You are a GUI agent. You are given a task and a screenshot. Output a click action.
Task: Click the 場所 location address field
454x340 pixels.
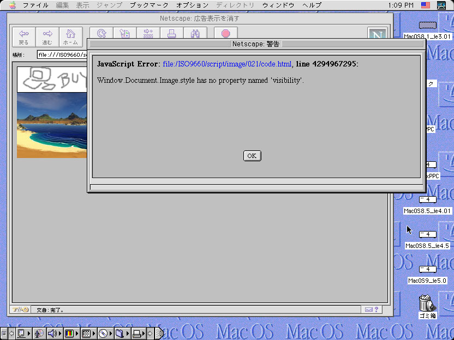pyautogui.click(x=62, y=54)
